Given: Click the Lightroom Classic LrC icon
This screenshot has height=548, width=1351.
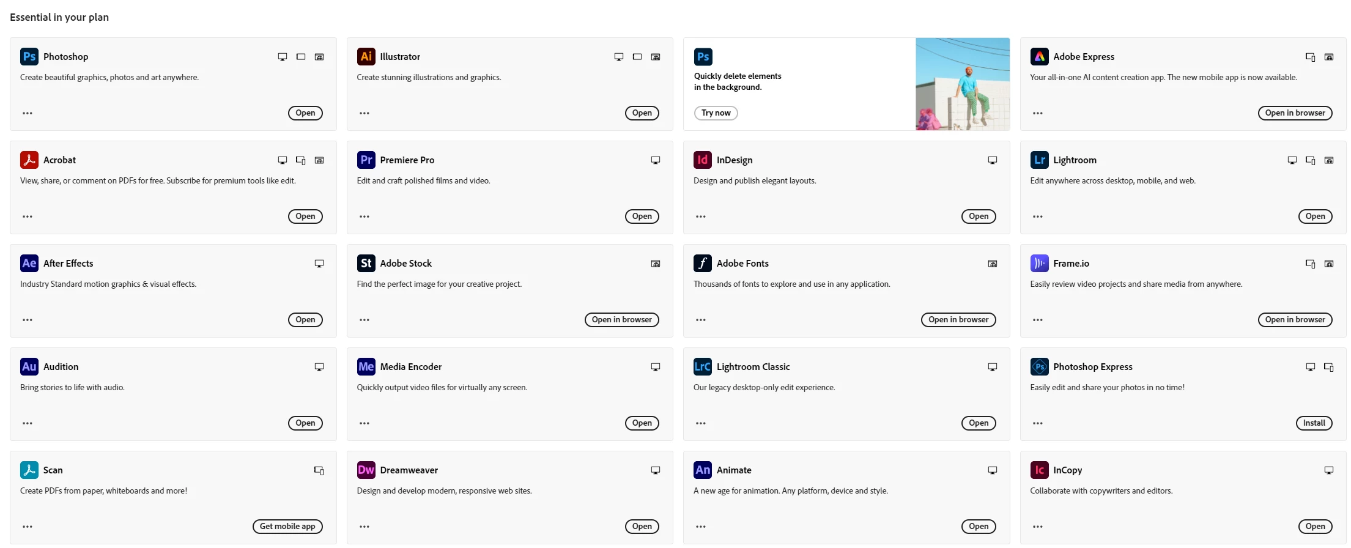Looking at the screenshot, I should pos(703,366).
